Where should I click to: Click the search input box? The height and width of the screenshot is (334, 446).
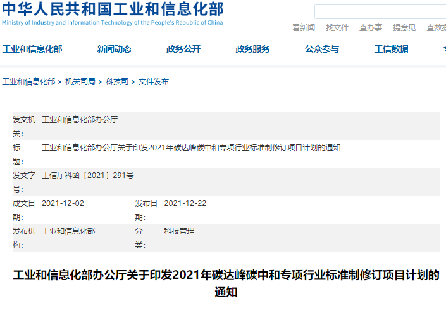[x=380, y=11]
